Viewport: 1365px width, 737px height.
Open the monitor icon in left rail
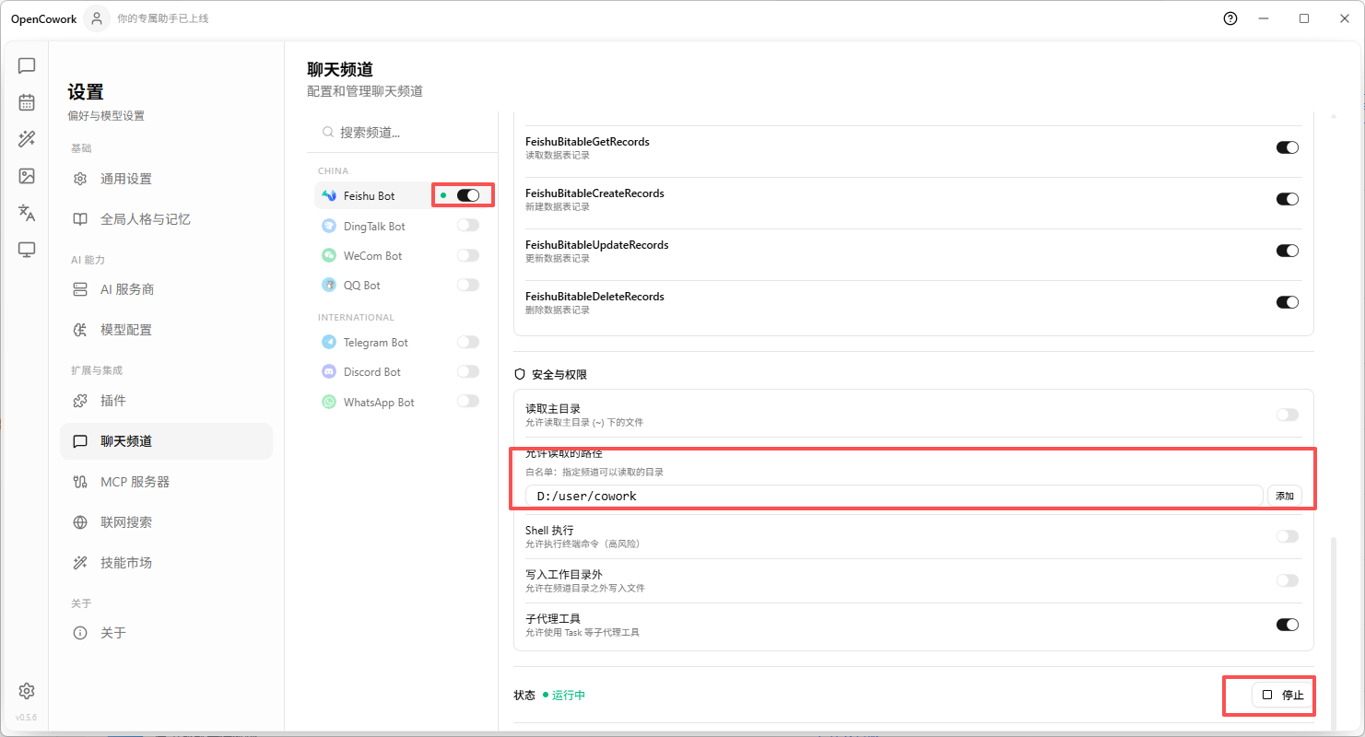point(27,250)
